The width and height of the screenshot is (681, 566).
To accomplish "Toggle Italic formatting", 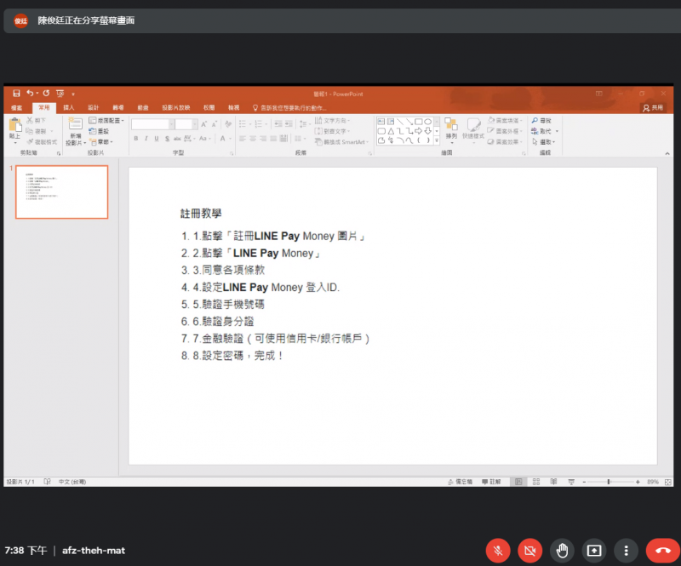I will [x=146, y=139].
